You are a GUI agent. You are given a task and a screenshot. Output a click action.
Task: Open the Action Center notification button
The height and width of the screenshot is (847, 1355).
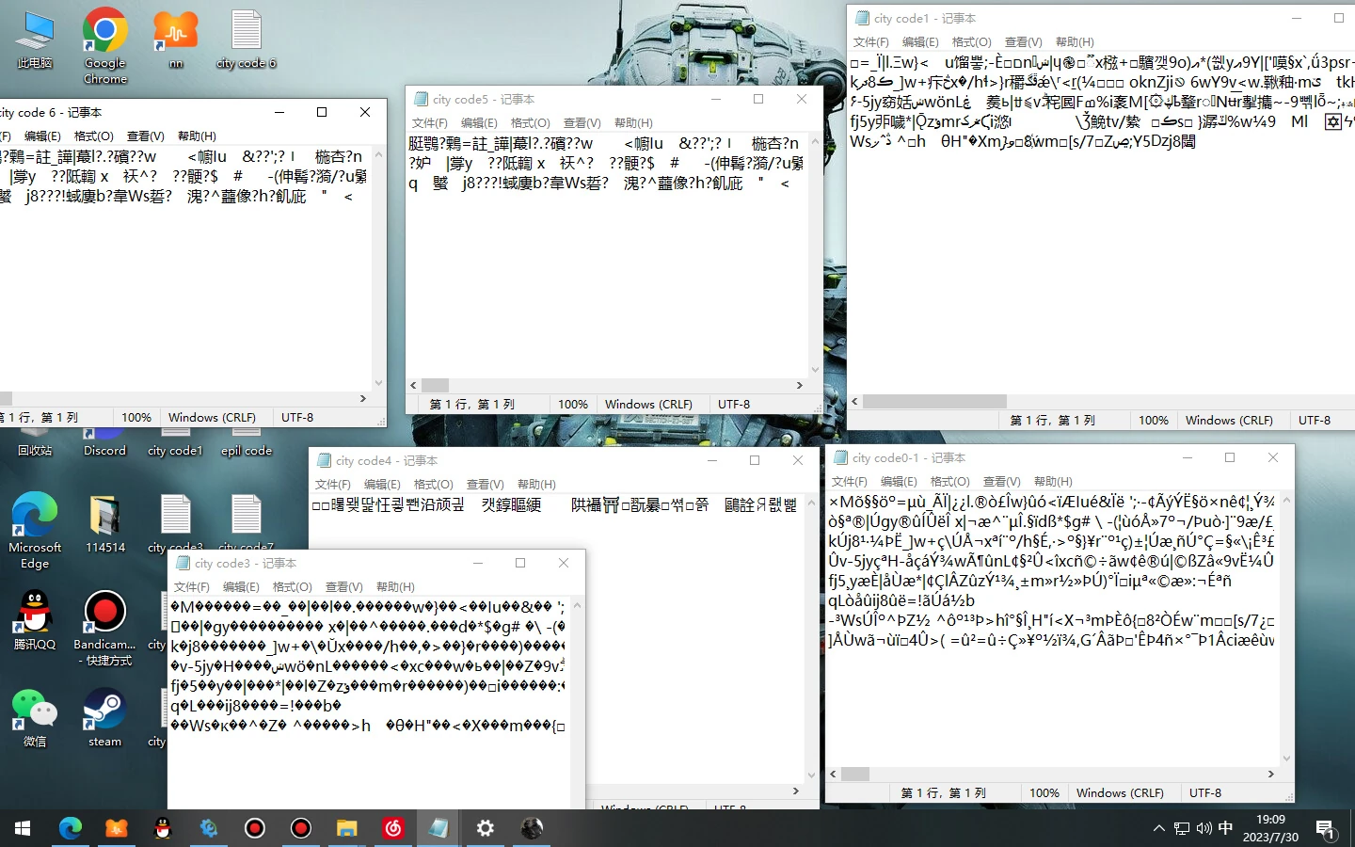coord(1327,829)
